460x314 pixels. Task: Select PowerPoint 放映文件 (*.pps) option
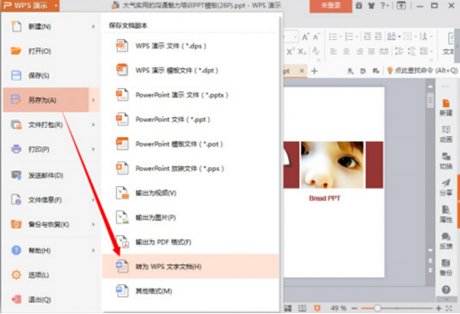tap(190, 169)
